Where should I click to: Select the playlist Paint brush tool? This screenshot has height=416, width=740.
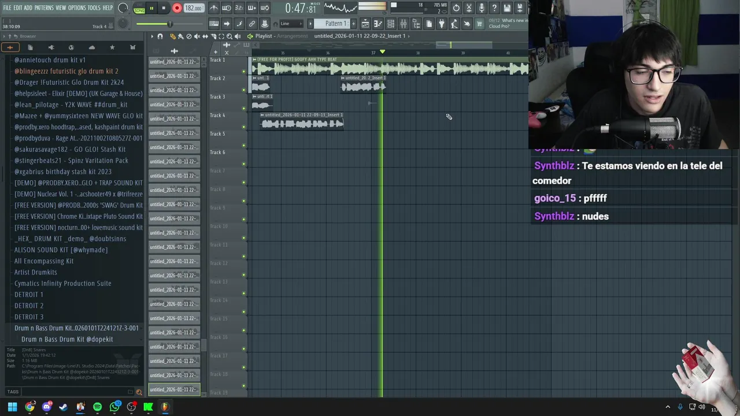(180, 36)
